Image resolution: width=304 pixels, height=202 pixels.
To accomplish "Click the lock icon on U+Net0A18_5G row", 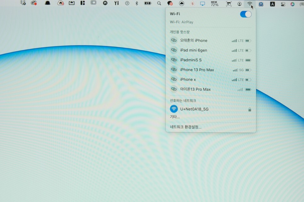I will (x=250, y=109).
